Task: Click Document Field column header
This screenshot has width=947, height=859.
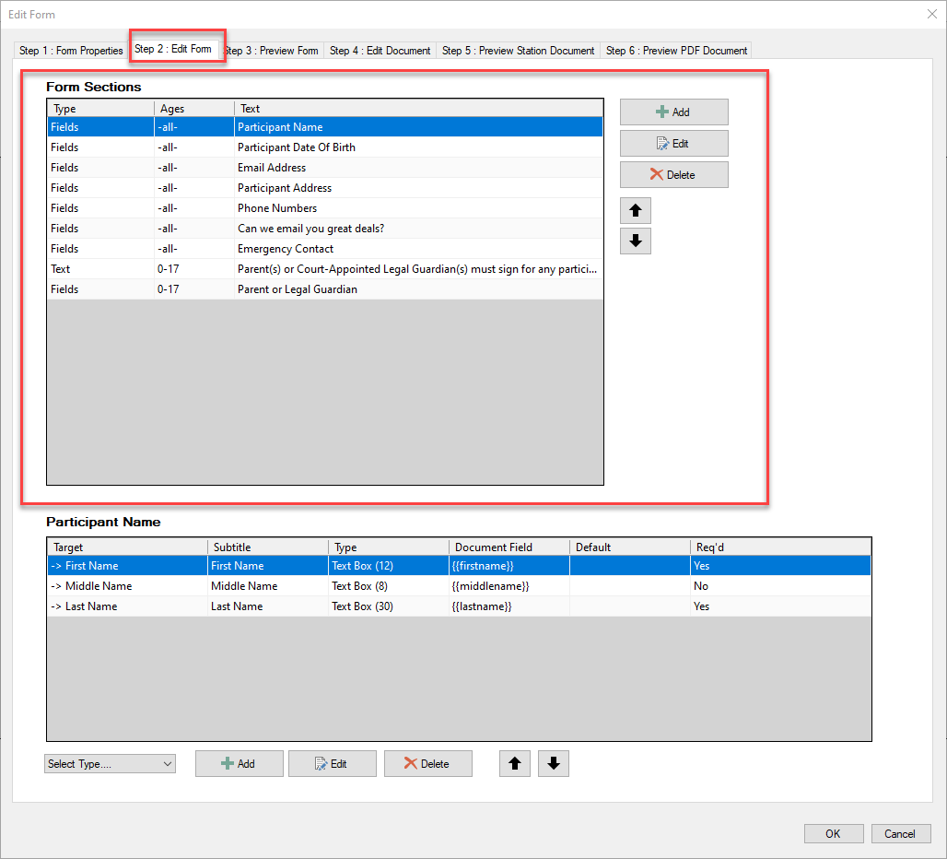Action: tap(509, 547)
